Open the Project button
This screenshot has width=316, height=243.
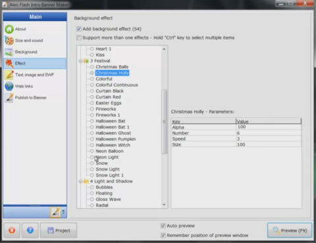pos(59,230)
